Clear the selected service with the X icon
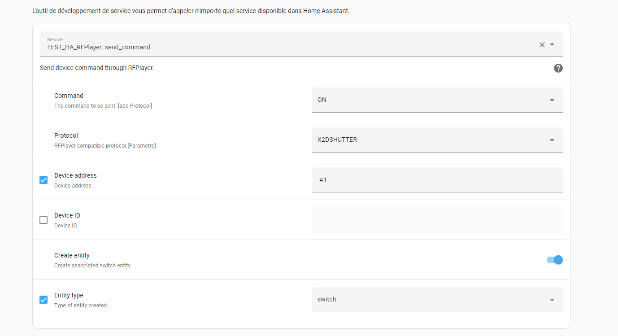Image resolution: width=618 pixels, height=336 pixels. click(542, 44)
